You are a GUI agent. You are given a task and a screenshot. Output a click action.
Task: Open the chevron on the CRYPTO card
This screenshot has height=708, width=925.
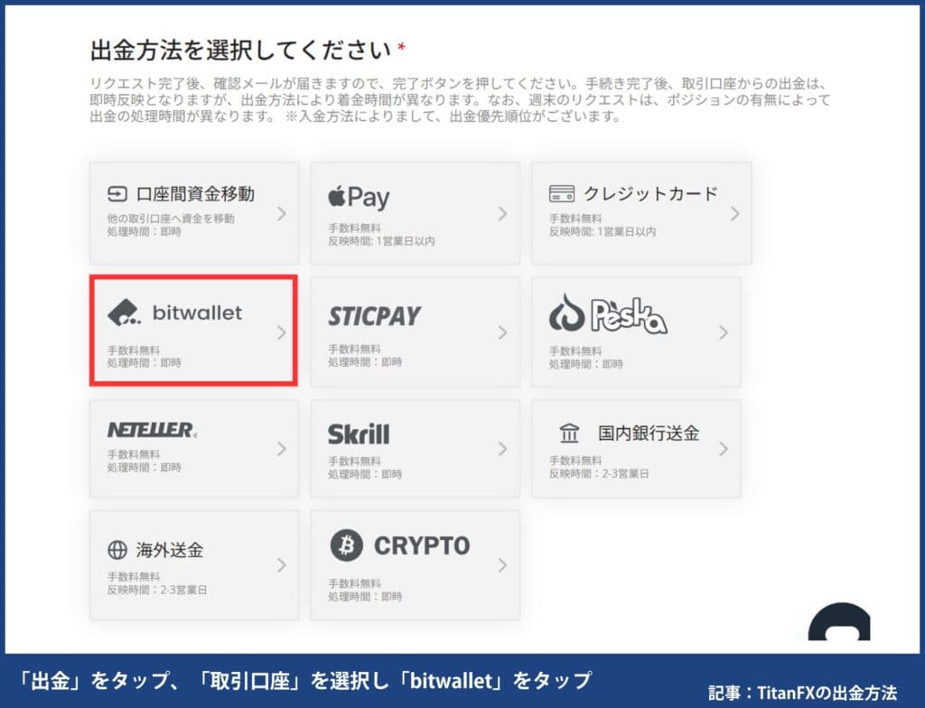coord(502,565)
